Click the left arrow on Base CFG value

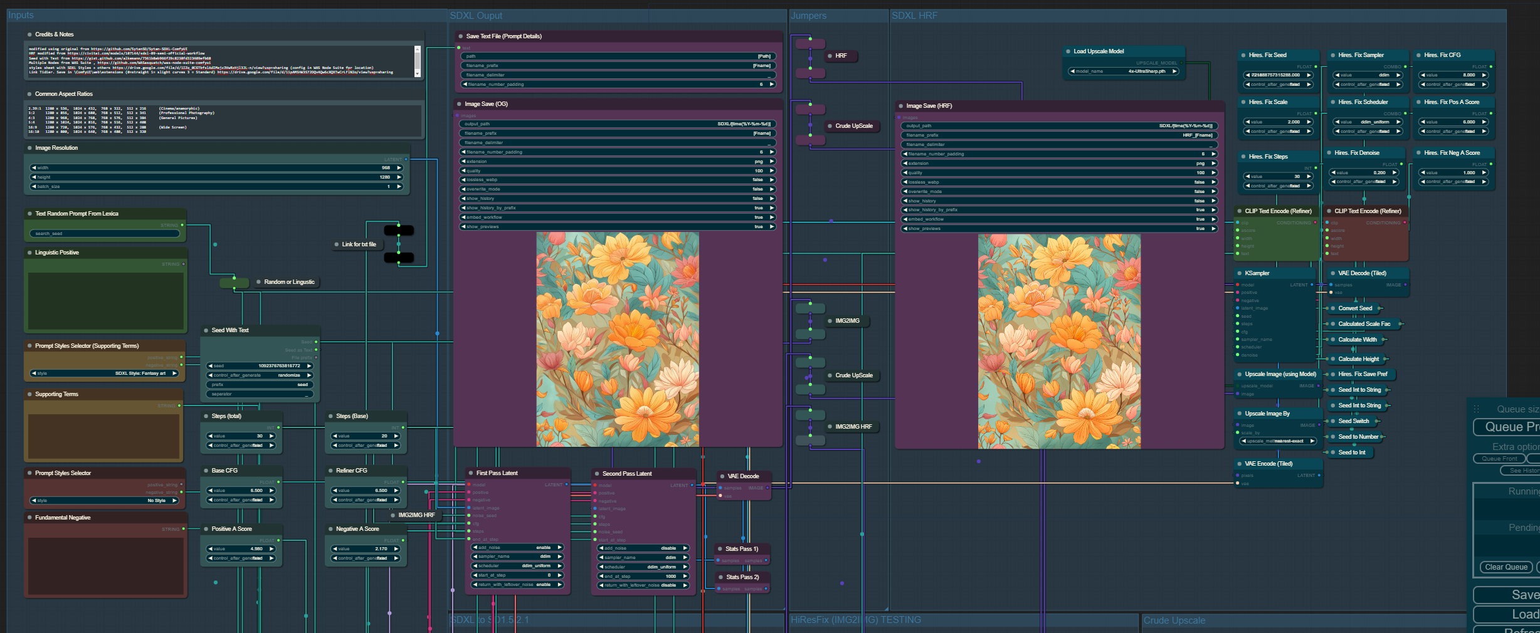pos(210,491)
